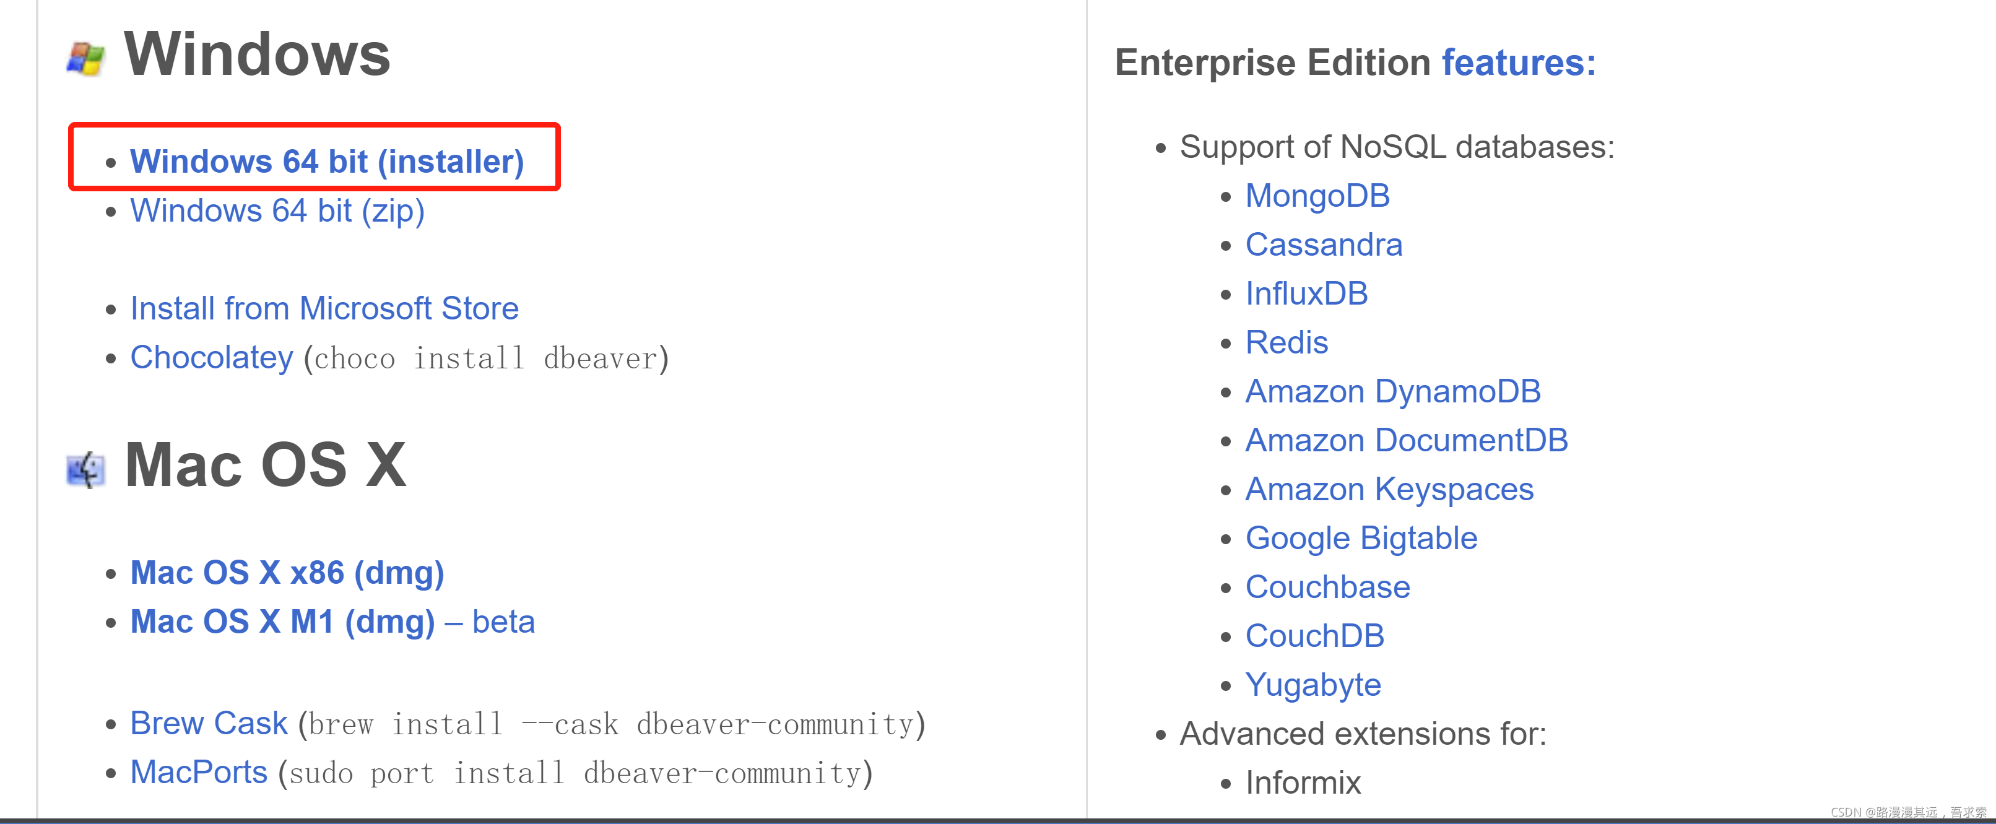
Task: Download Windows 64 bit (zip)
Action: [x=277, y=211]
